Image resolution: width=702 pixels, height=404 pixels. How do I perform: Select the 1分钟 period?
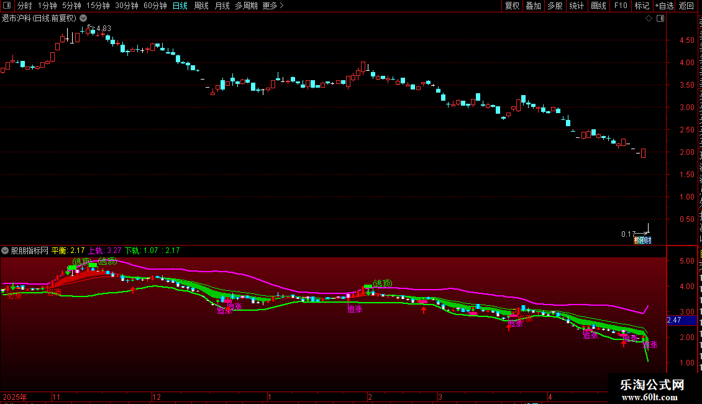[x=47, y=6]
